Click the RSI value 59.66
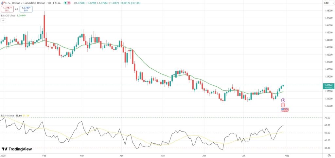 click(18, 115)
